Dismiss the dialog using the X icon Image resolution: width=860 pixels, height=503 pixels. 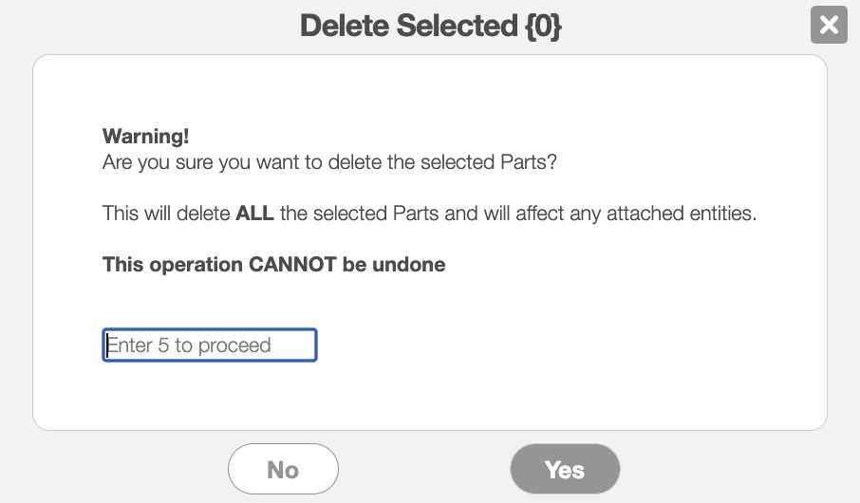(x=829, y=25)
